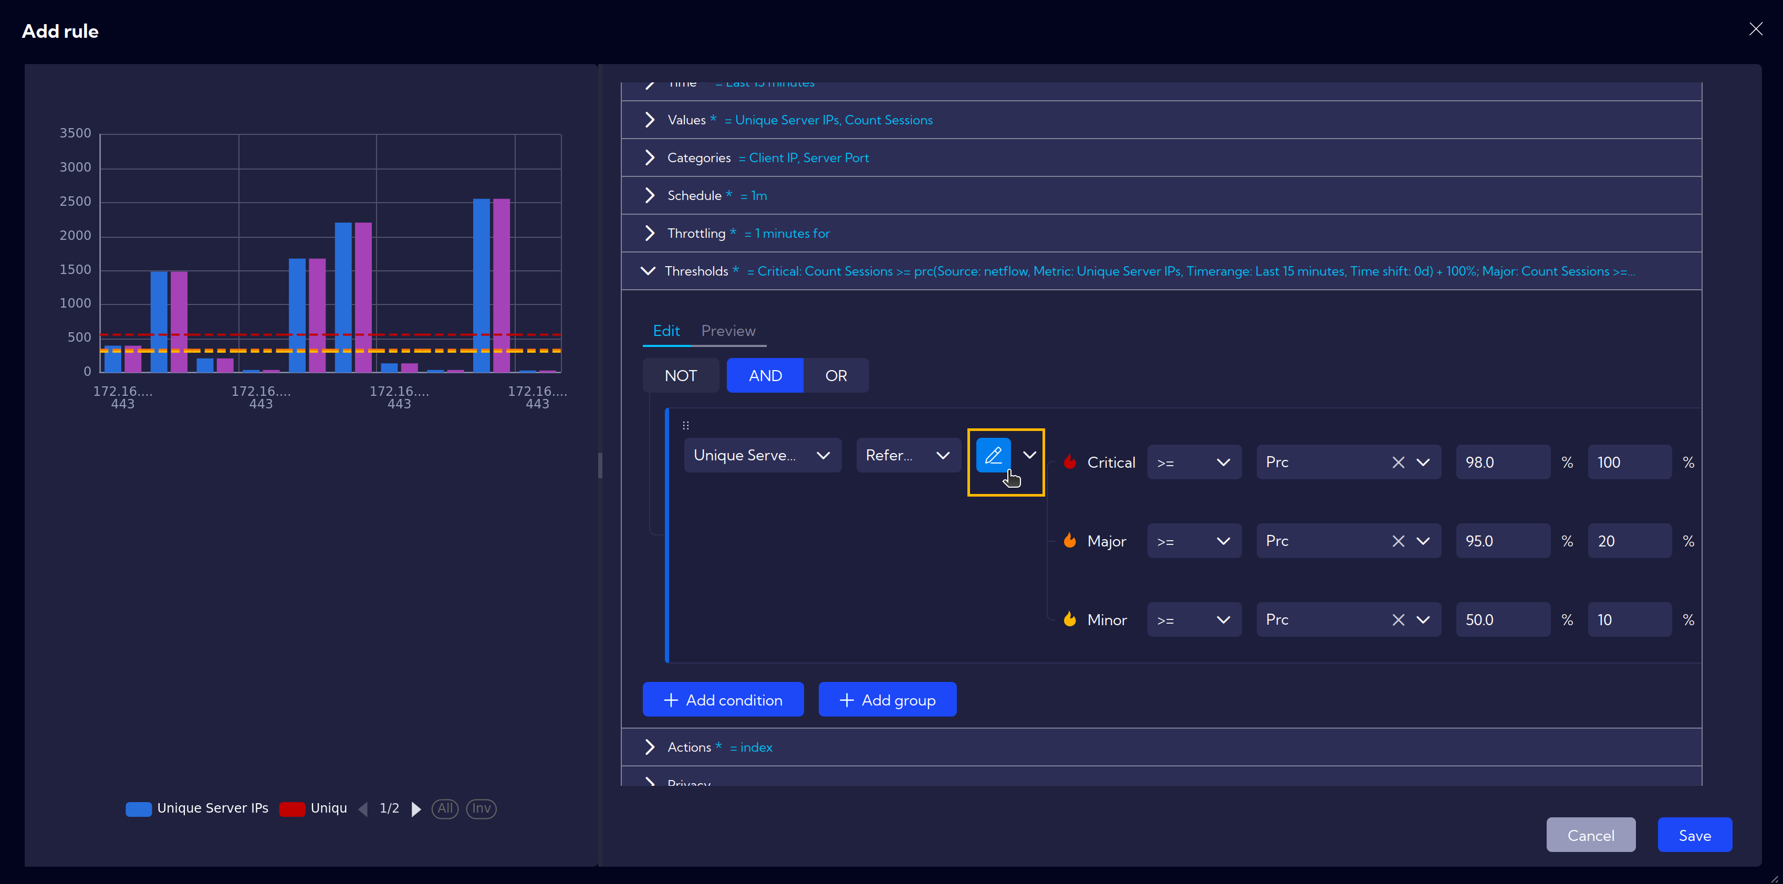Viewport: 1783px width, 884px height.
Task: Click the Cancel button
Action: click(1591, 835)
